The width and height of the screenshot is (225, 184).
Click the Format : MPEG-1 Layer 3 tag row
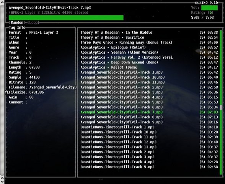[33, 33]
